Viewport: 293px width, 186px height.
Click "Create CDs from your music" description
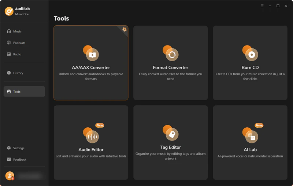click(250, 76)
